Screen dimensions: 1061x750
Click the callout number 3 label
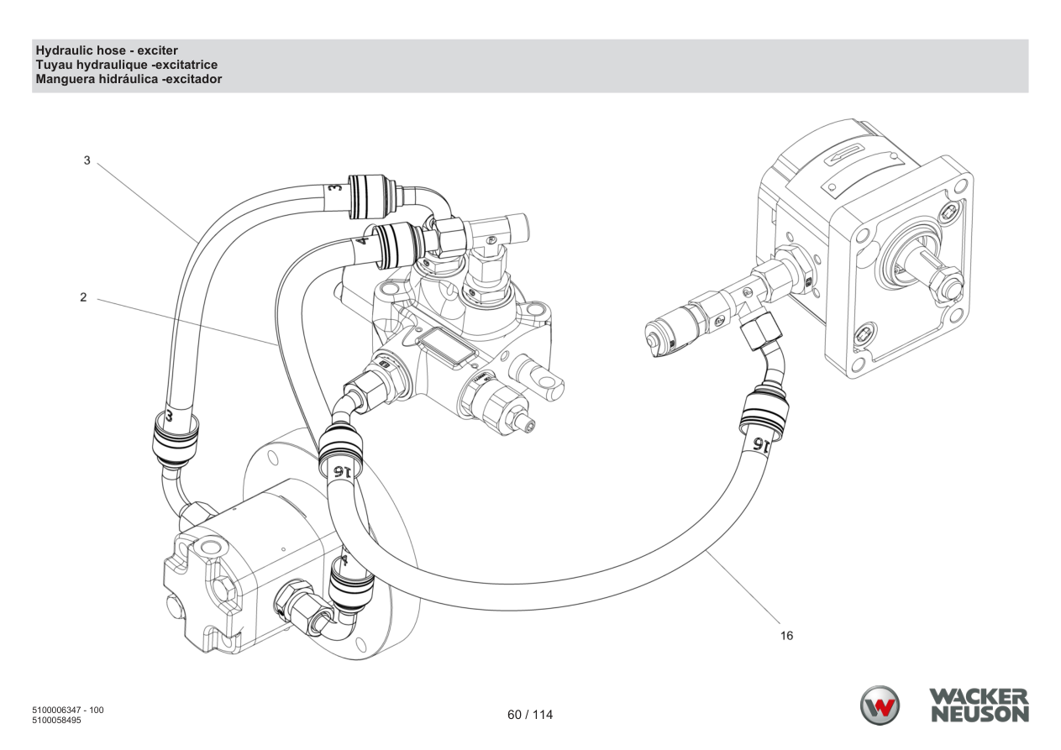(x=87, y=160)
